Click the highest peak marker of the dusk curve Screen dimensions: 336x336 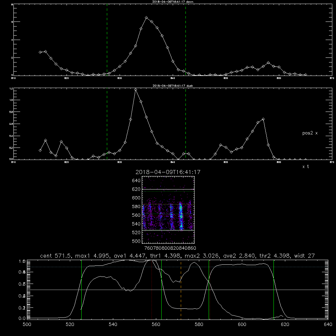click(136, 90)
